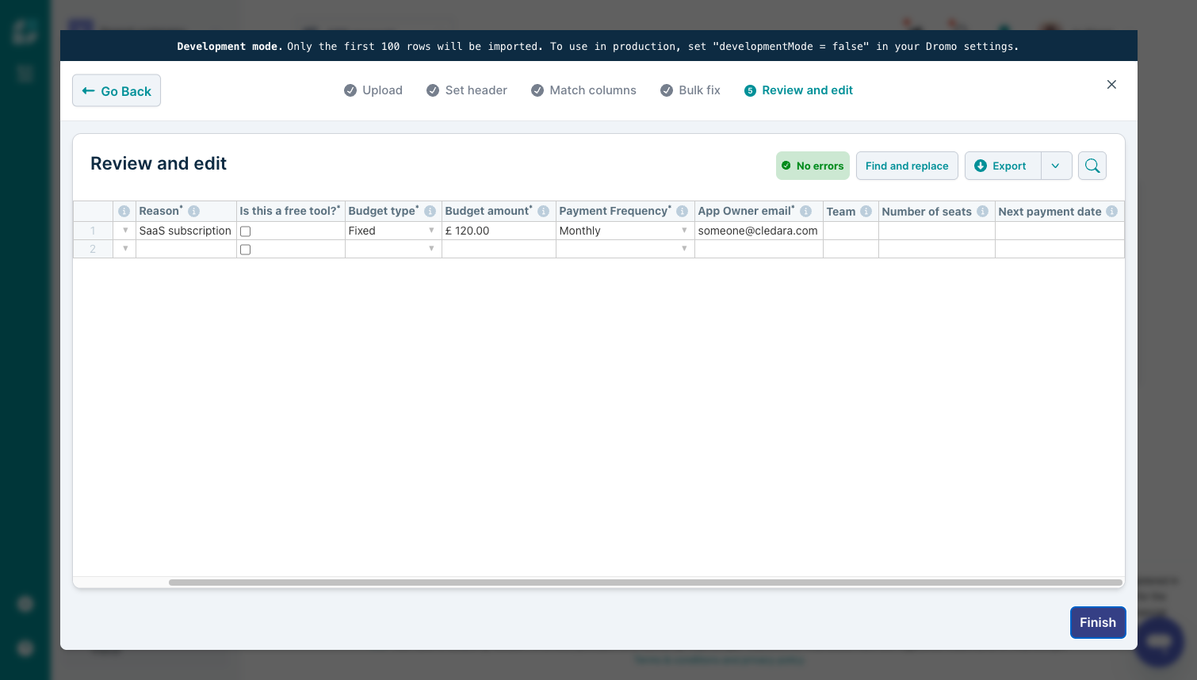Open empty Payment Frequency dropdown in row 2
Image resolution: width=1197 pixels, height=680 pixels.
pyautogui.click(x=684, y=249)
